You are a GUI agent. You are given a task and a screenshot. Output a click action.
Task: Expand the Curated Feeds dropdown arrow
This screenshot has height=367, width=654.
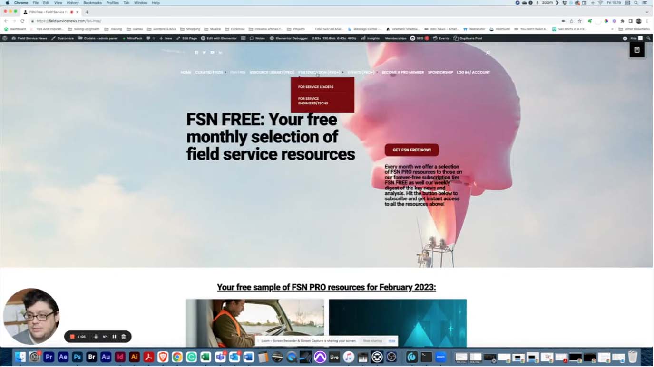click(x=225, y=73)
